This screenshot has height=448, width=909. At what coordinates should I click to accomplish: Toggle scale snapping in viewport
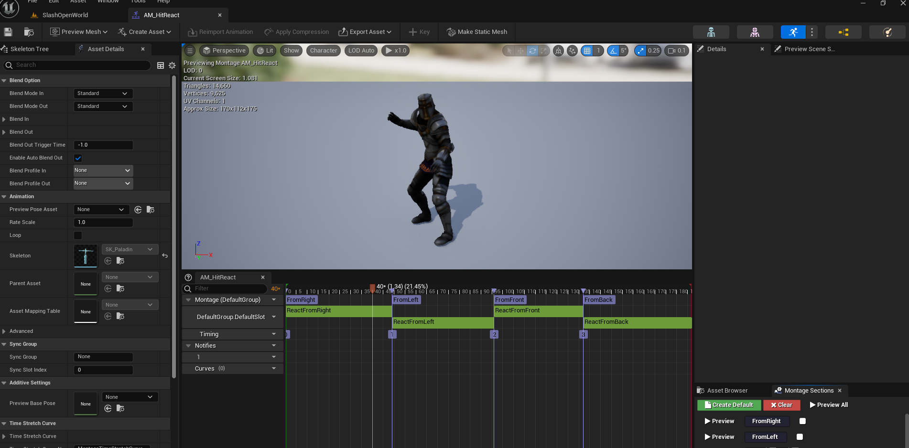[x=640, y=51]
